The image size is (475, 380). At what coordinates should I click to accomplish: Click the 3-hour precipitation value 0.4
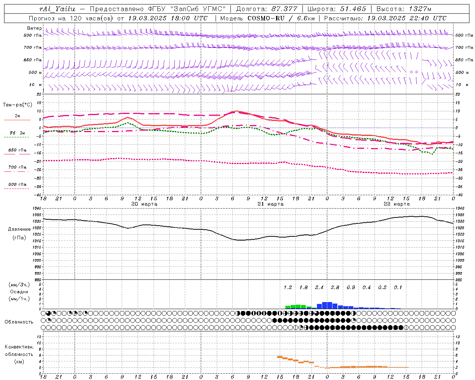367,287
